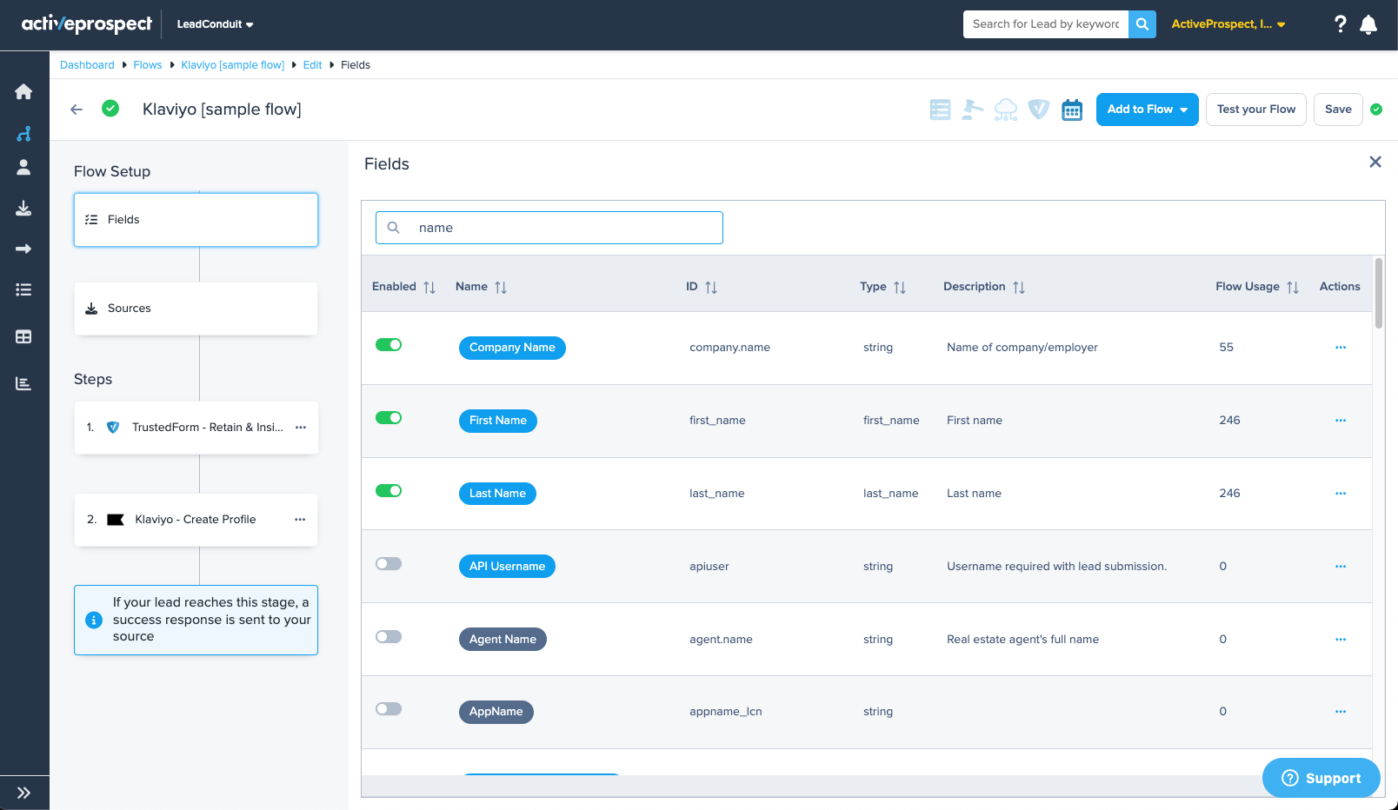This screenshot has width=1398, height=810.
Task: Enable the API Username field toggle
Action: click(x=389, y=564)
